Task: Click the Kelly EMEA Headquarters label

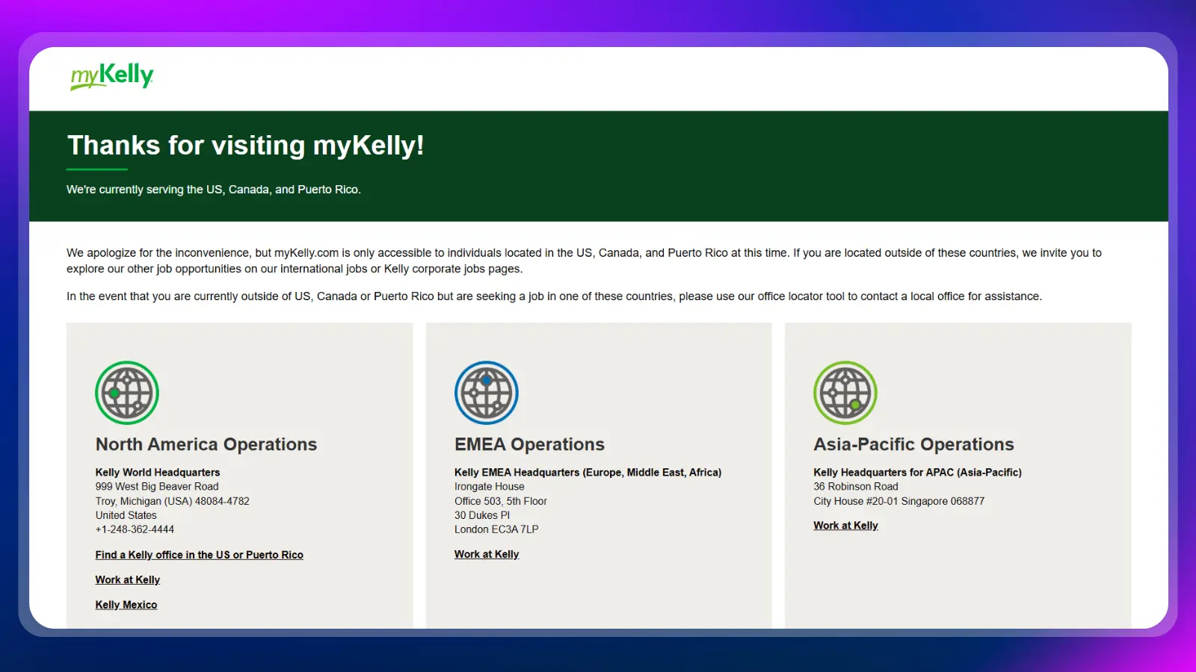Action: [588, 473]
